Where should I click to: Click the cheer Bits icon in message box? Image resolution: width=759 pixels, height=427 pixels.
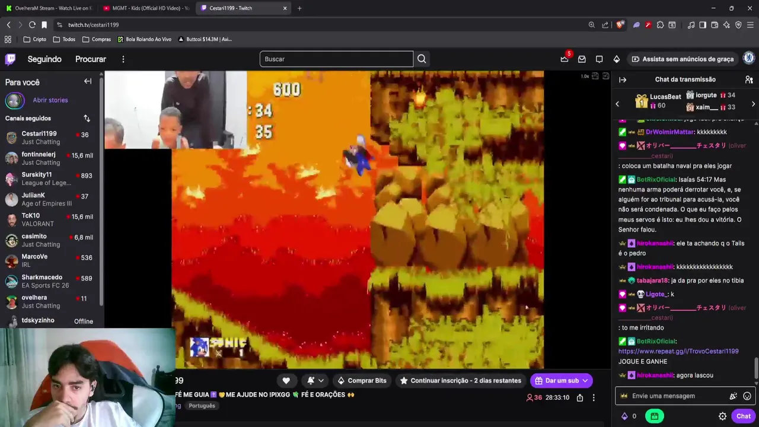pos(733,396)
